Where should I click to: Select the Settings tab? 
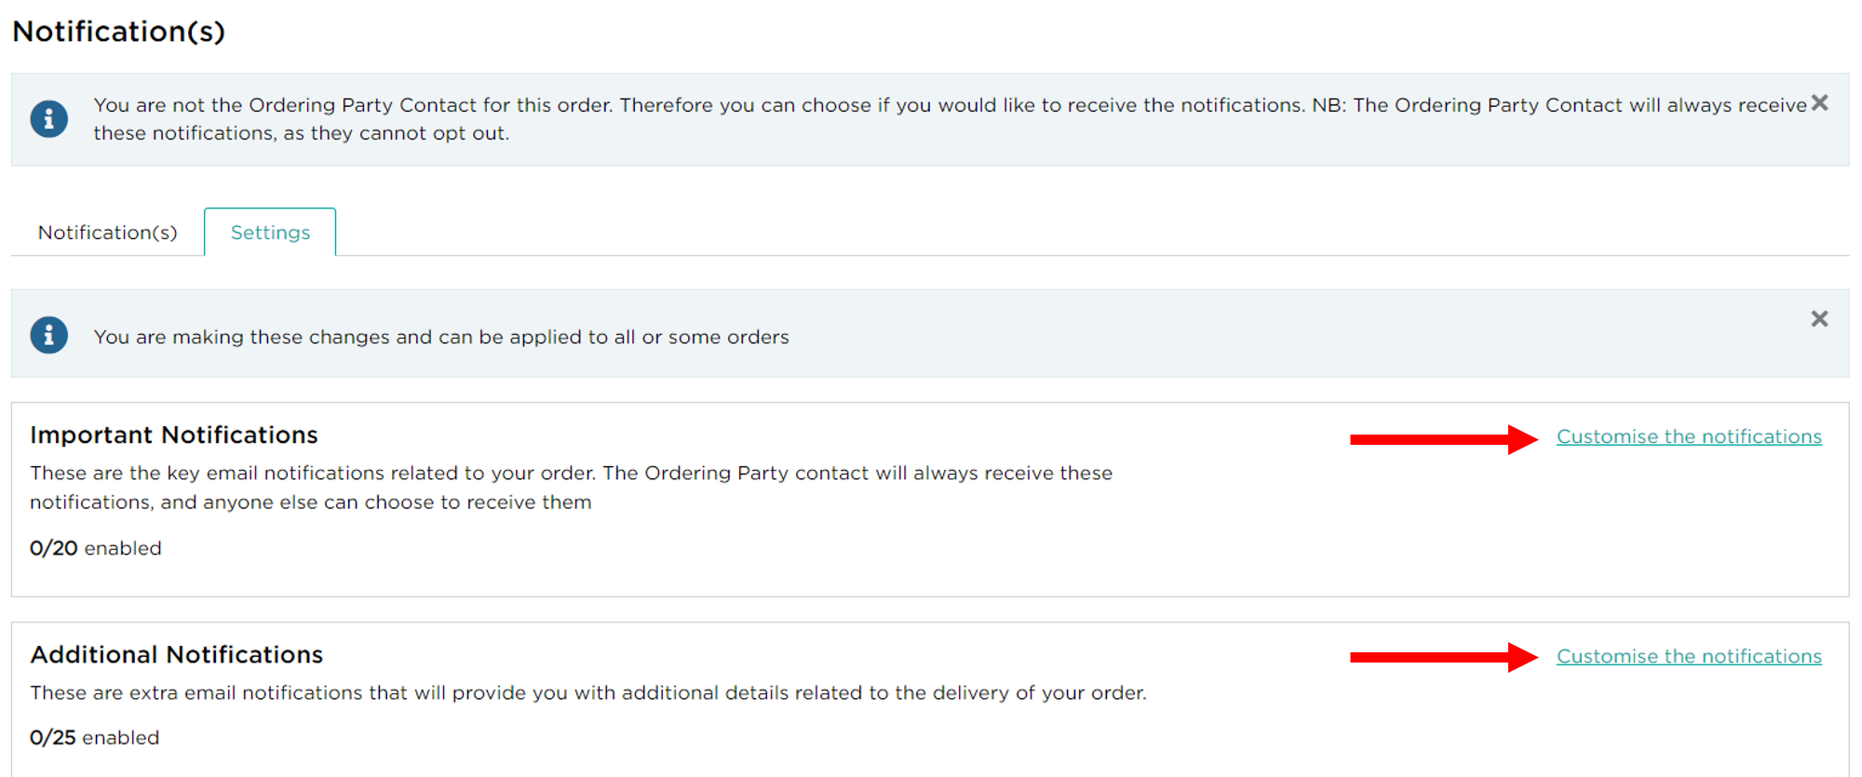tap(270, 233)
